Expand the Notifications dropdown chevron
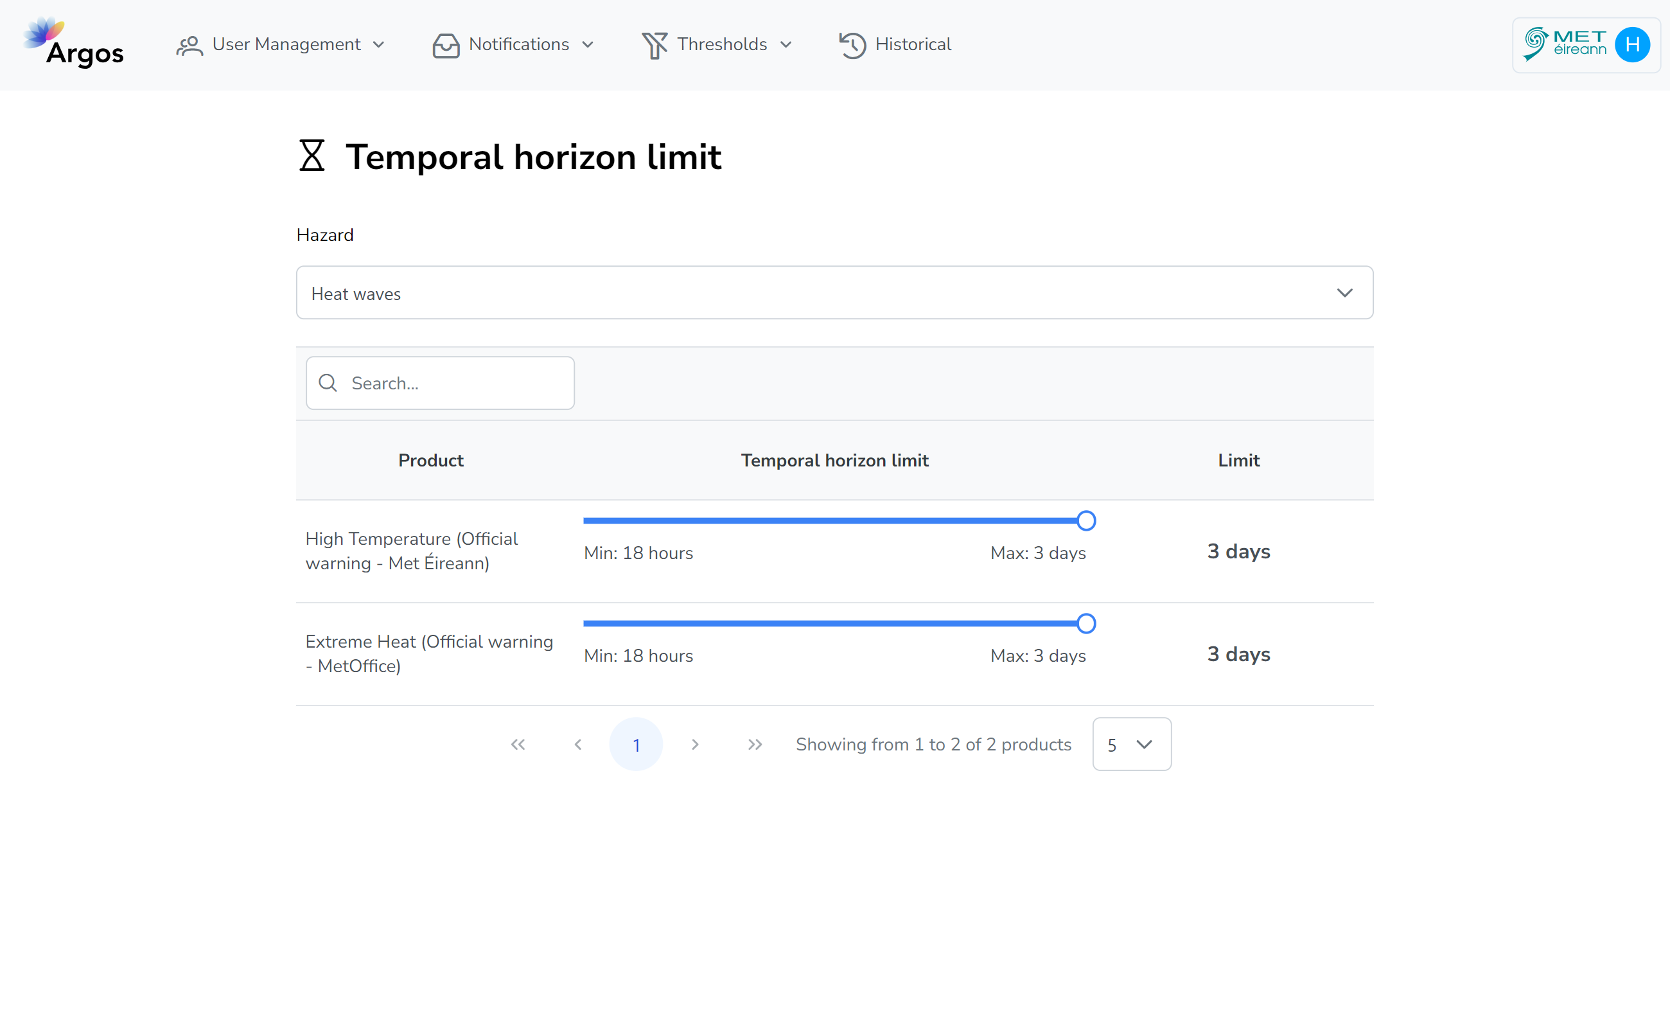The height and width of the screenshot is (1028, 1670). pyautogui.click(x=588, y=45)
